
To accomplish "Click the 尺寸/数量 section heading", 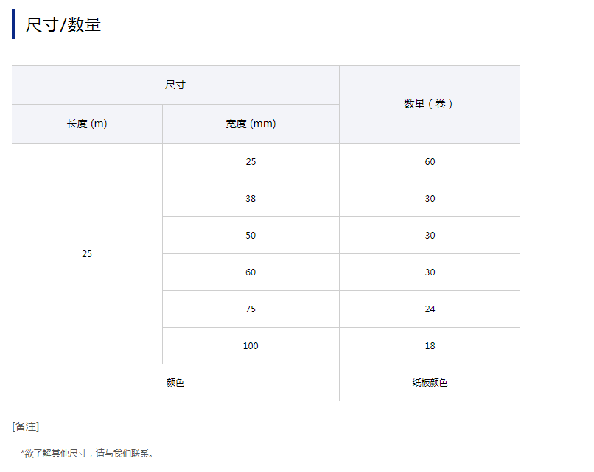I will pos(63,25).
